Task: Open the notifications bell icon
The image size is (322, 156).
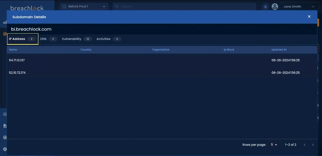Action: [265, 7]
